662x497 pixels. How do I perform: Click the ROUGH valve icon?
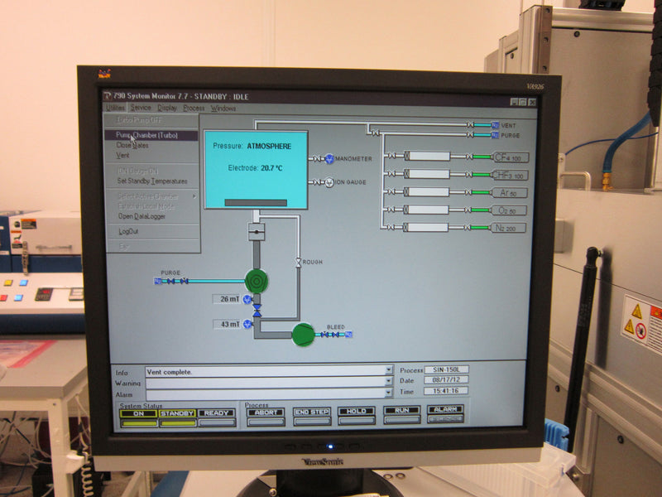tap(297, 261)
